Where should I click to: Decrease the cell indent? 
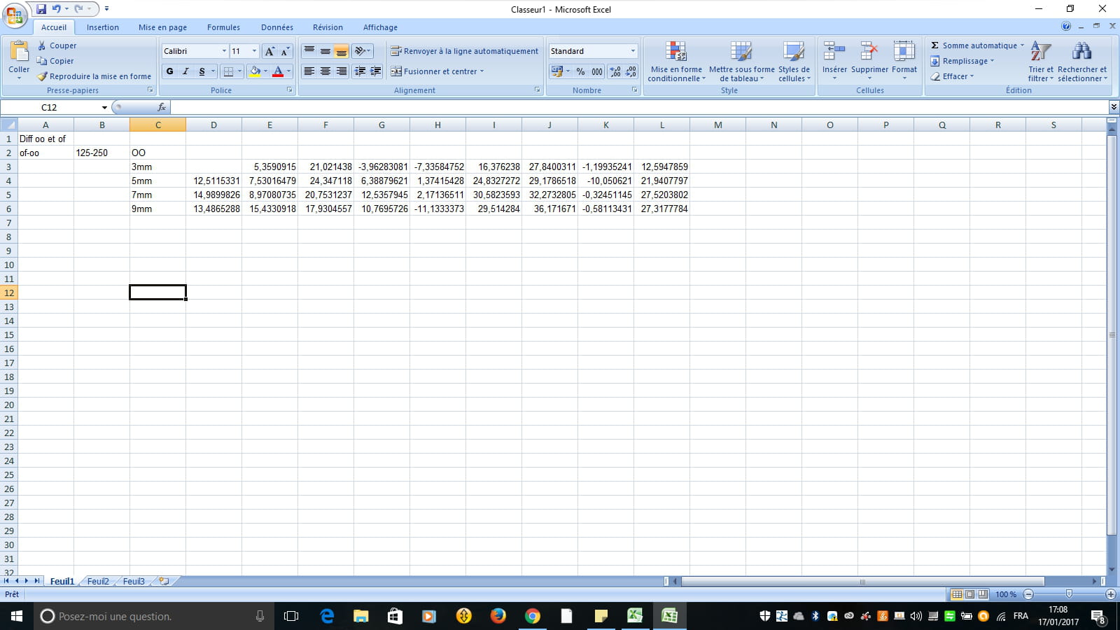pos(360,71)
